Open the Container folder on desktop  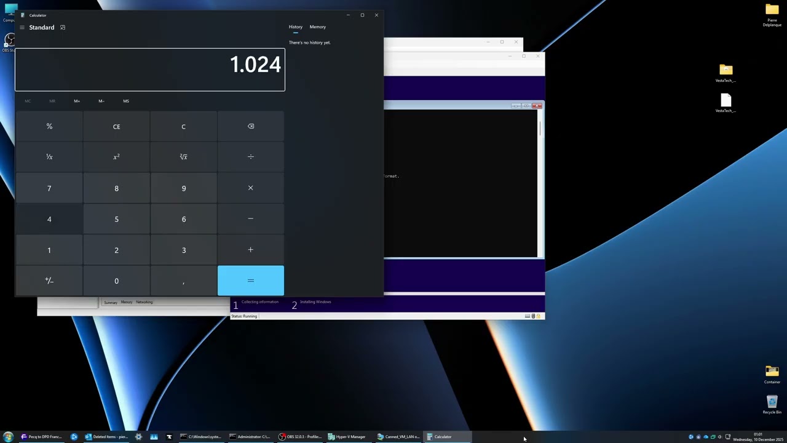[x=772, y=375]
